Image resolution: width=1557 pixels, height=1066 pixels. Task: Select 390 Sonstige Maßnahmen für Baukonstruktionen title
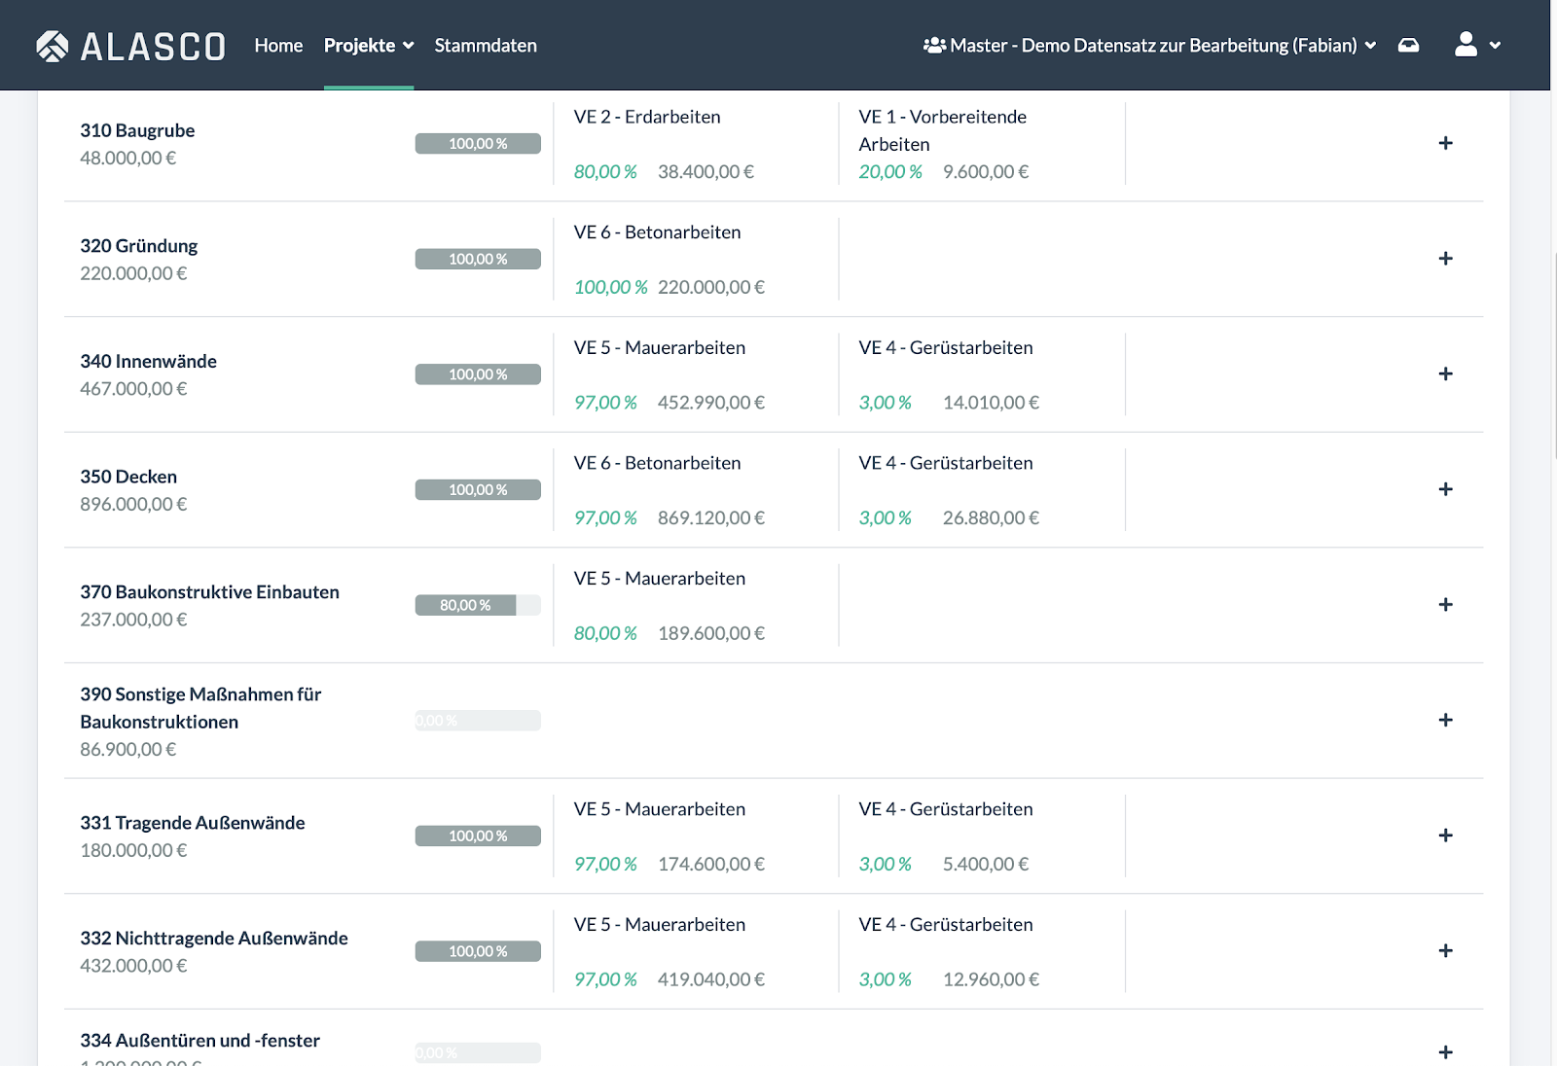click(x=200, y=708)
